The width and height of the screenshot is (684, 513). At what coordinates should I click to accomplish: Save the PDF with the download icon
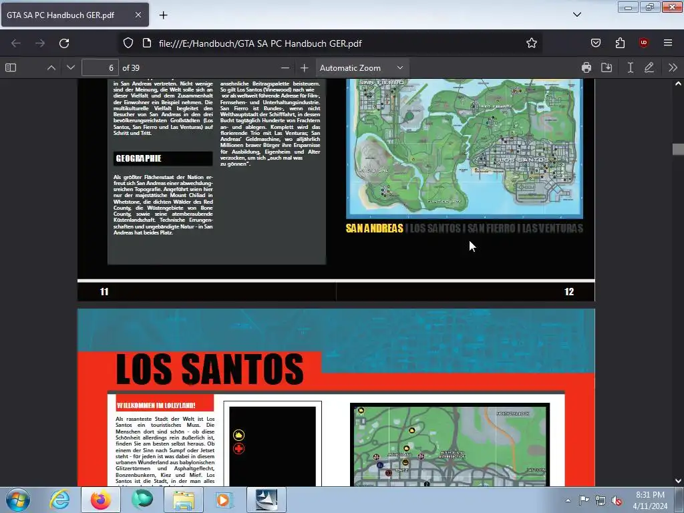pyautogui.click(x=607, y=67)
